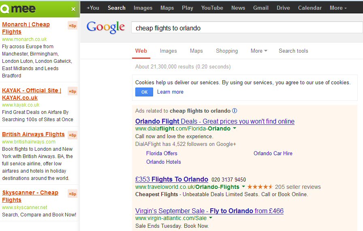
Task: Click the +8p reward badge for KAYAK
Action: click(73, 92)
